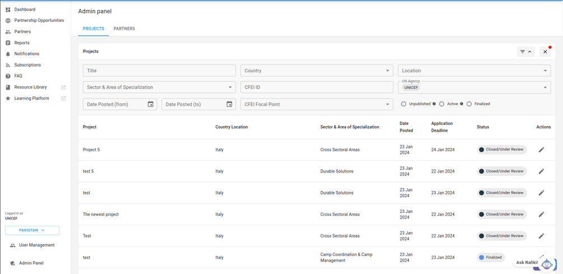Clear filters with the X icon
The image size is (563, 274).
click(x=545, y=52)
